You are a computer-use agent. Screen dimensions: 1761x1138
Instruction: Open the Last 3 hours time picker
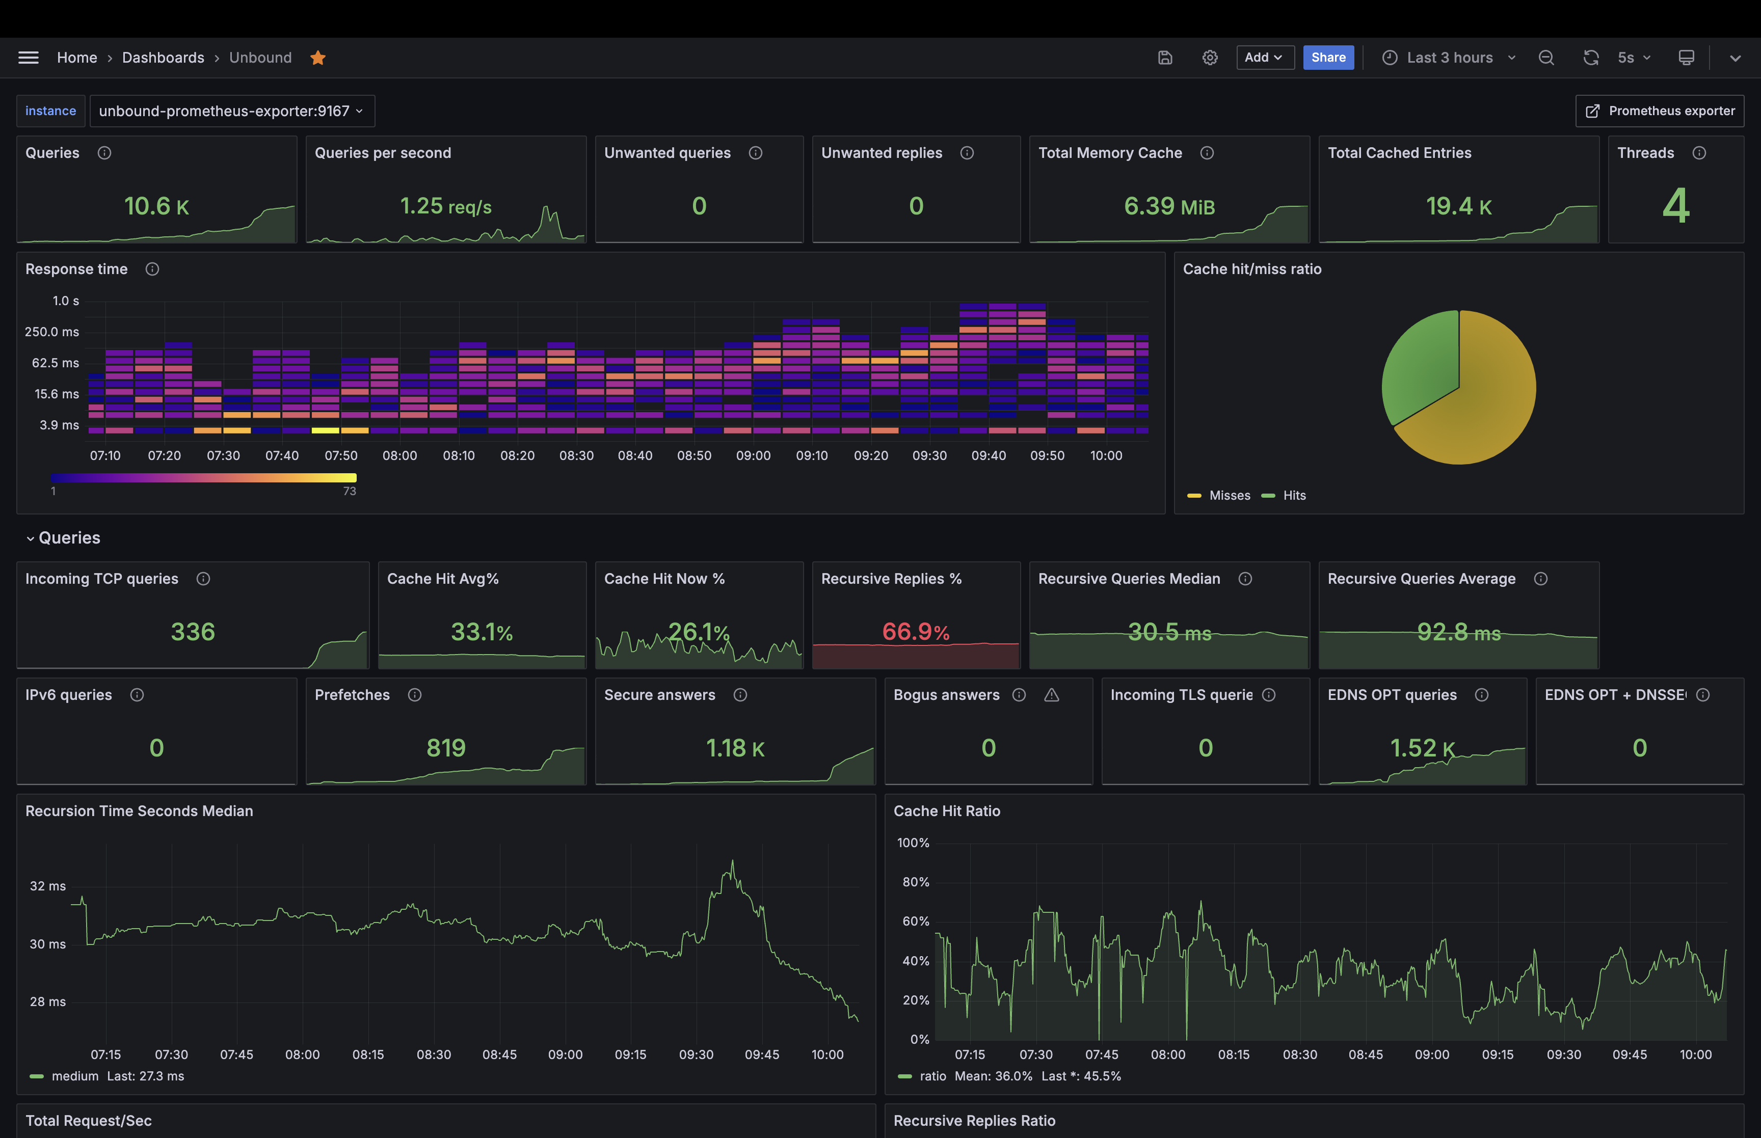(1449, 58)
